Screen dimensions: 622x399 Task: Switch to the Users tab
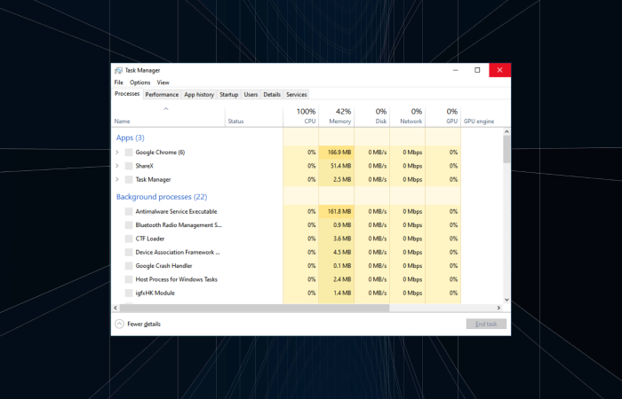[x=251, y=95]
